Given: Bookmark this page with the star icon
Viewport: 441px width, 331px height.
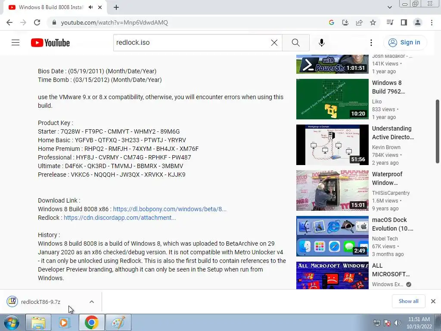Looking at the screenshot, I should [373, 22].
